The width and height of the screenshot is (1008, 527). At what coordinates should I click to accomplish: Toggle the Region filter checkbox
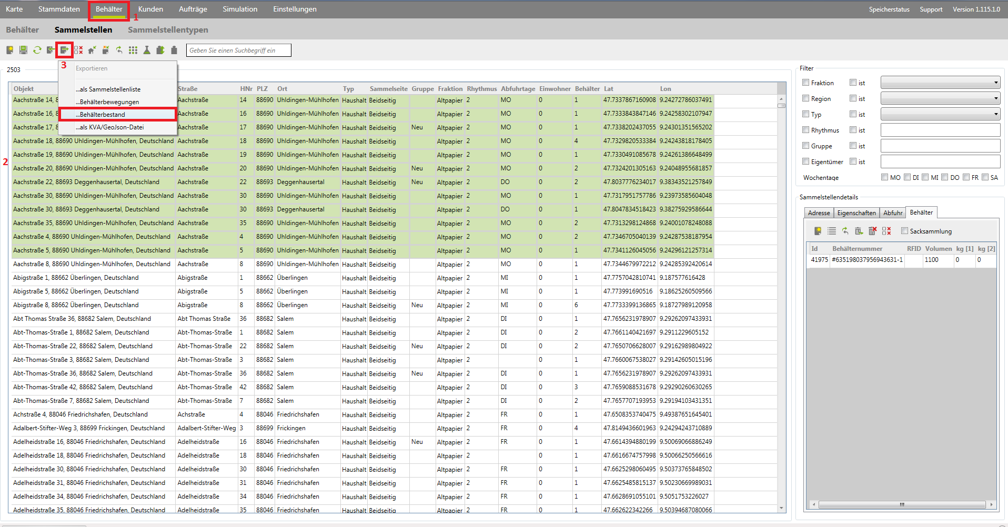tap(805, 98)
